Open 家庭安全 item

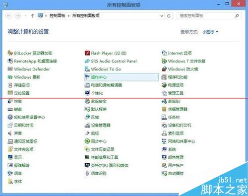pyautogui.click(x=96, y=101)
